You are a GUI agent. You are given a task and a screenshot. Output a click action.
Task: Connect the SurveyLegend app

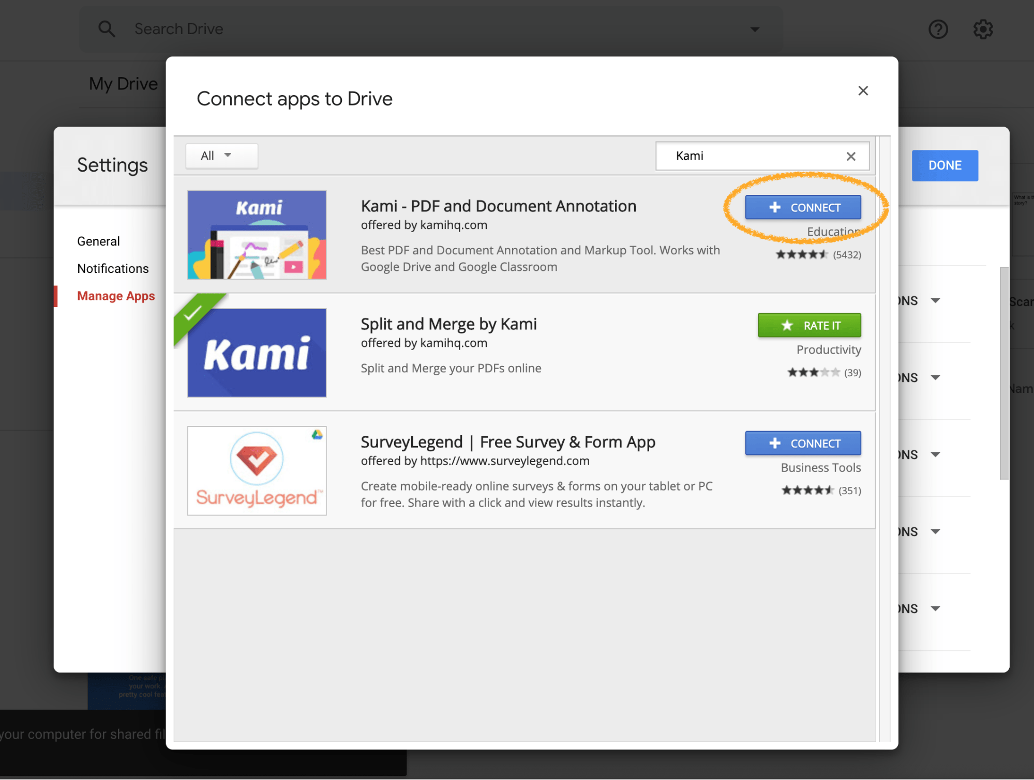pyautogui.click(x=803, y=443)
